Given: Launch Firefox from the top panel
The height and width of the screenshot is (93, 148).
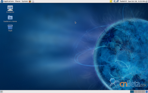Looking at the screenshot, I should coord(30,1).
